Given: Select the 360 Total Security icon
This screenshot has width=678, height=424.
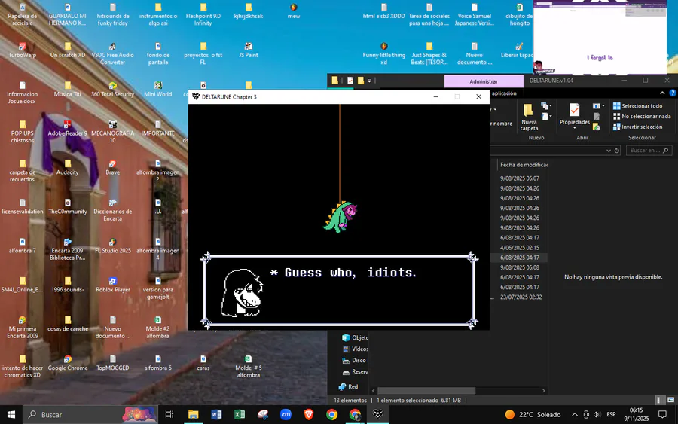Looking at the screenshot, I should [x=112, y=89].
